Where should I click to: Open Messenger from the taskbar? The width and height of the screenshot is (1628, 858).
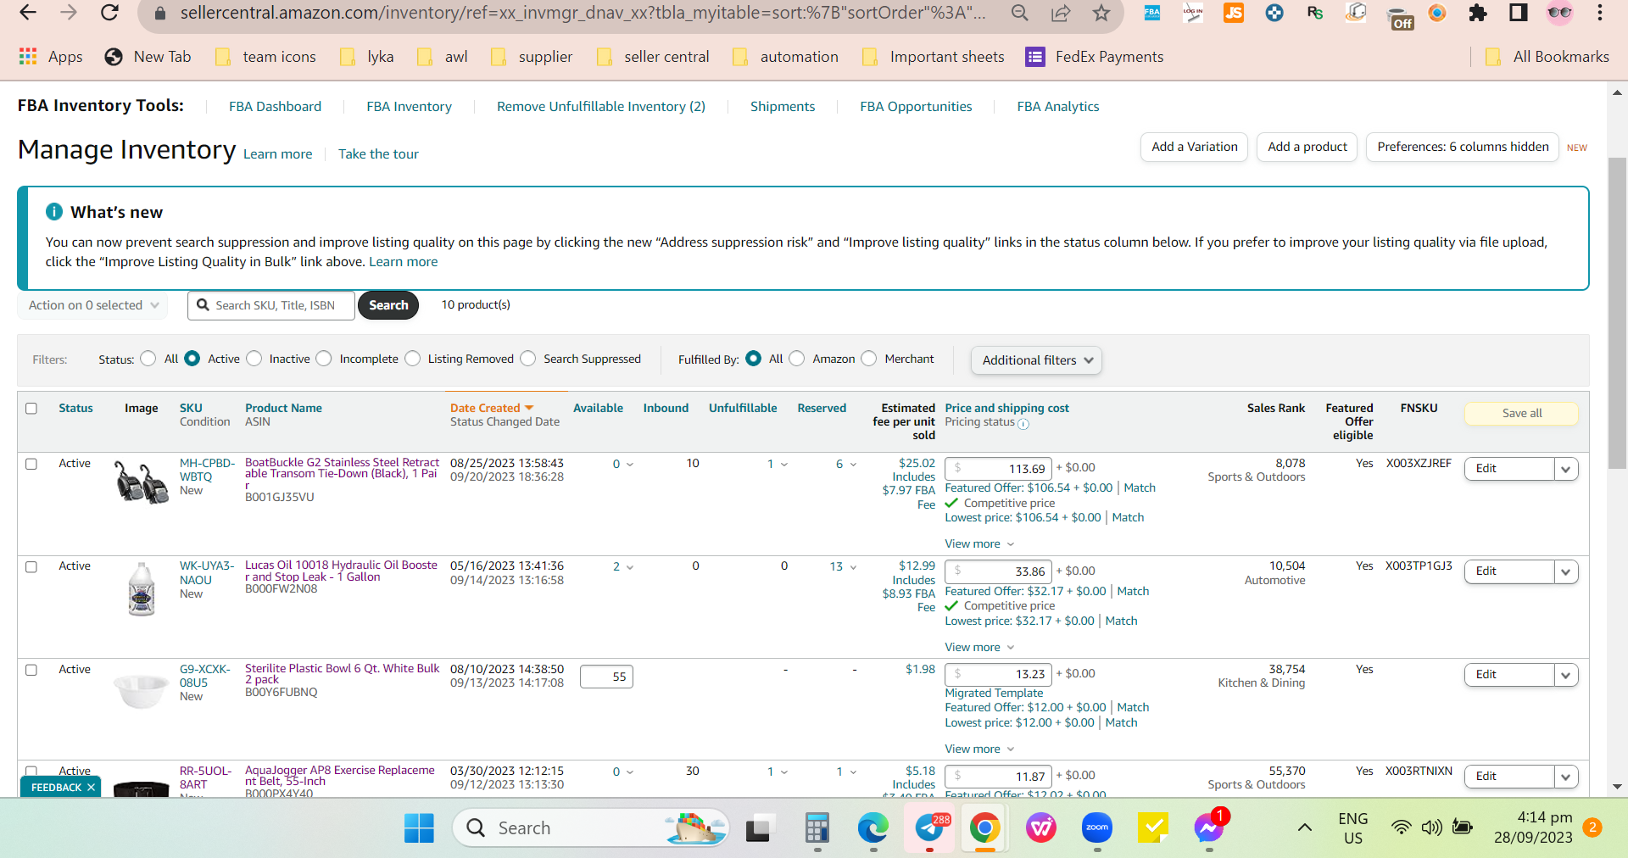coord(1209,828)
